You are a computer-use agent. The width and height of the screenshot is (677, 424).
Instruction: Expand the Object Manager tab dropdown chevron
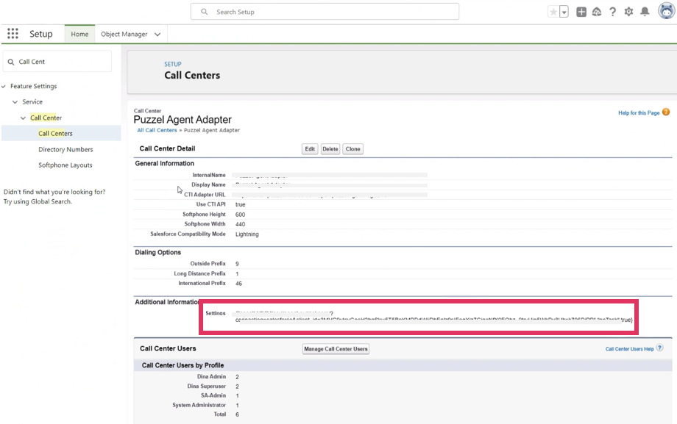[157, 35]
